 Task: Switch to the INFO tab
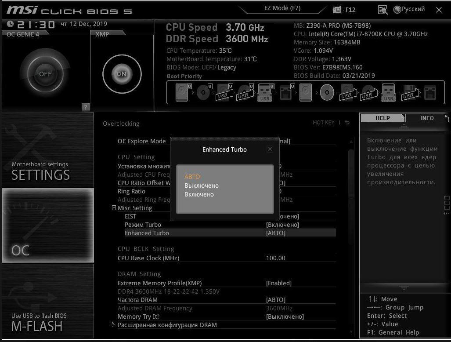tap(427, 118)
